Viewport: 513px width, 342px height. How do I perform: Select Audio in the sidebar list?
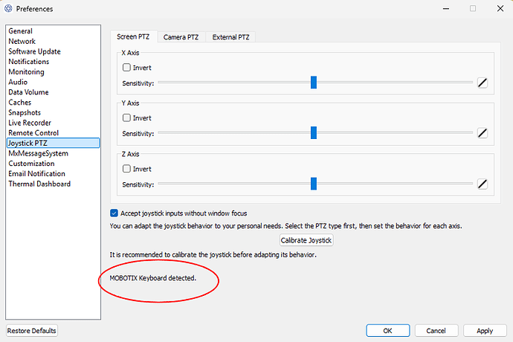point(53,82)
